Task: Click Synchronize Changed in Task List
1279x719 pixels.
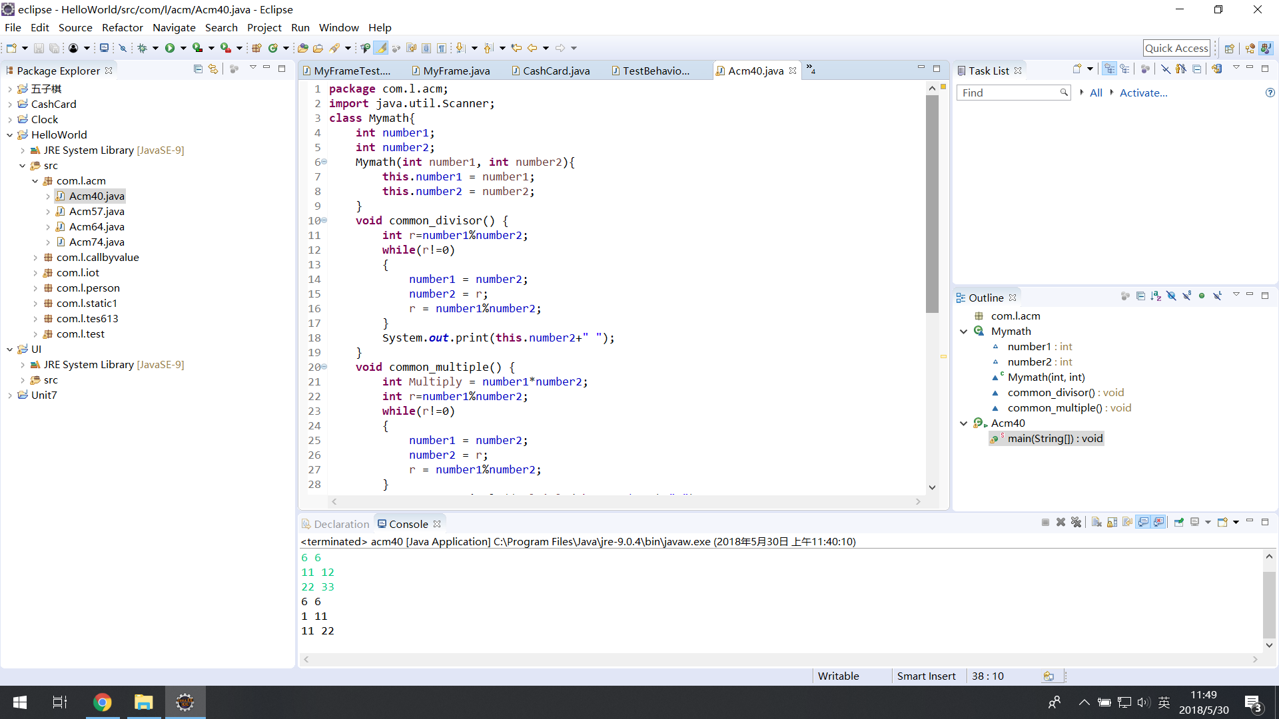Action: pyautogui.click(x=1217, y=69)
